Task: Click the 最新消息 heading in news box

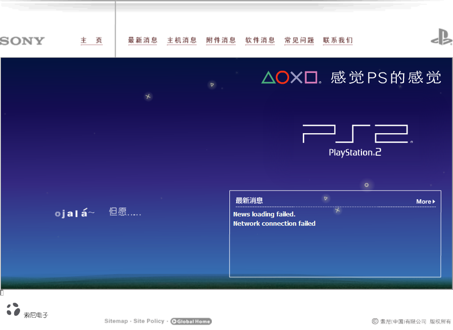Action: pos(249,200)
